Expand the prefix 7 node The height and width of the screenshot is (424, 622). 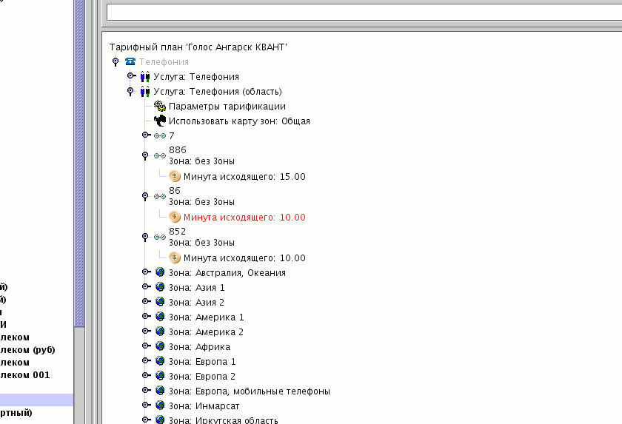click(x=145, y=135)
